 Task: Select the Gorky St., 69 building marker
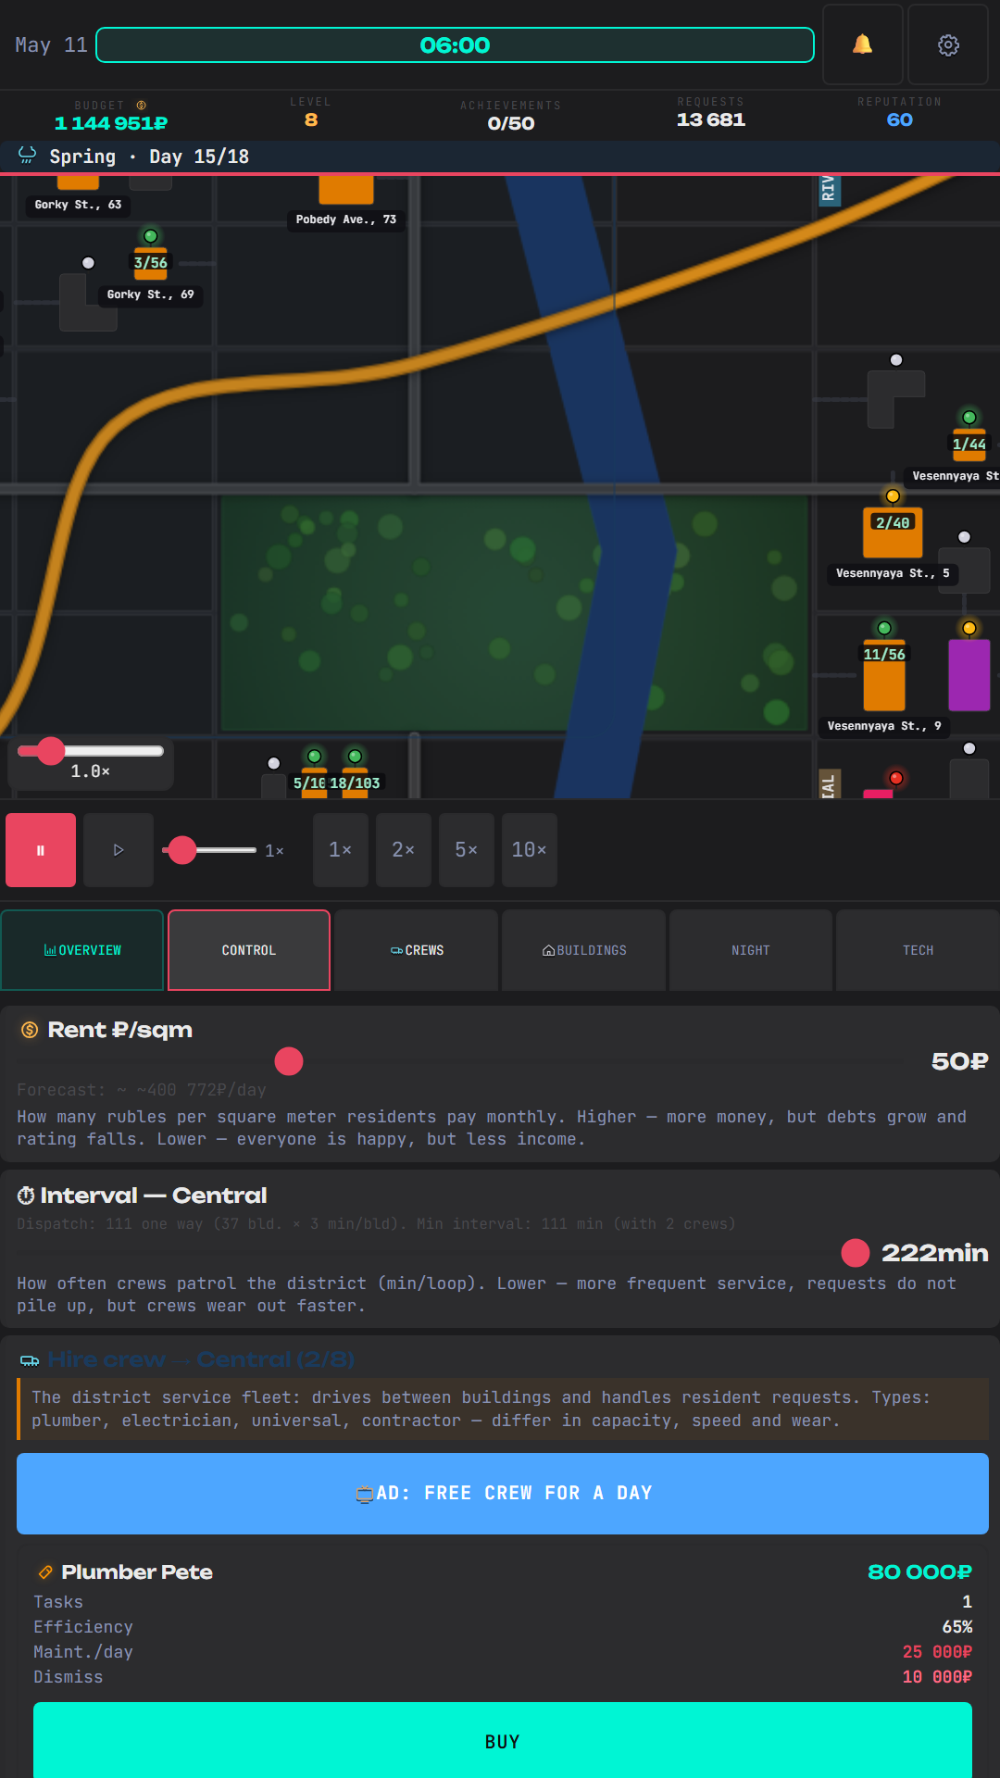151,264
